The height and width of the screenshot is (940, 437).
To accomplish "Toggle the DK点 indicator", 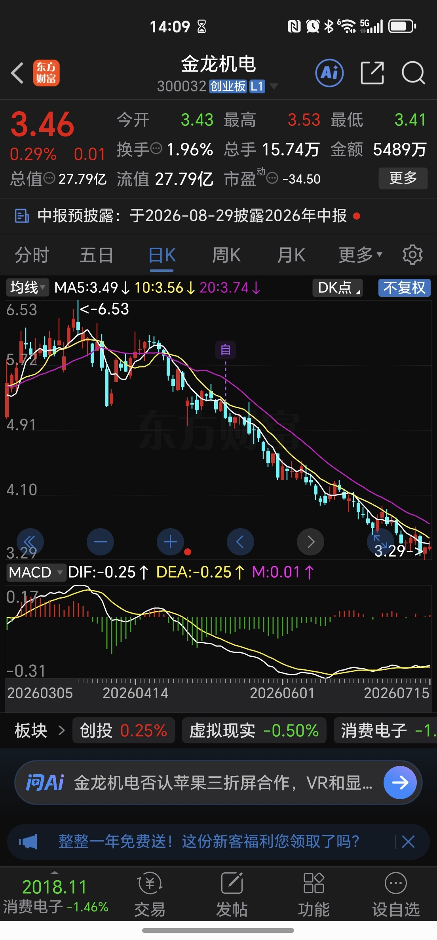I will pyautogui.click(x=338, y=288).
